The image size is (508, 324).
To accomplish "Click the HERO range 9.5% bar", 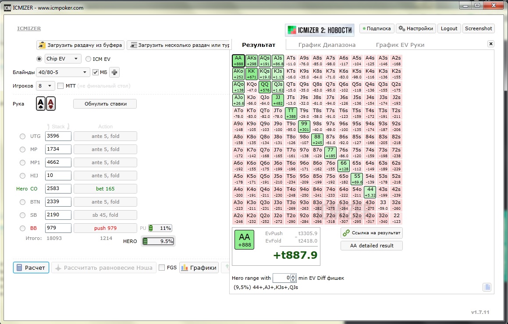I will pyautogui.click(x=158, y=241).
